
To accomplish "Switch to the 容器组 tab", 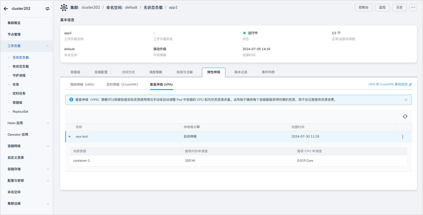I will tap(75, 72).
